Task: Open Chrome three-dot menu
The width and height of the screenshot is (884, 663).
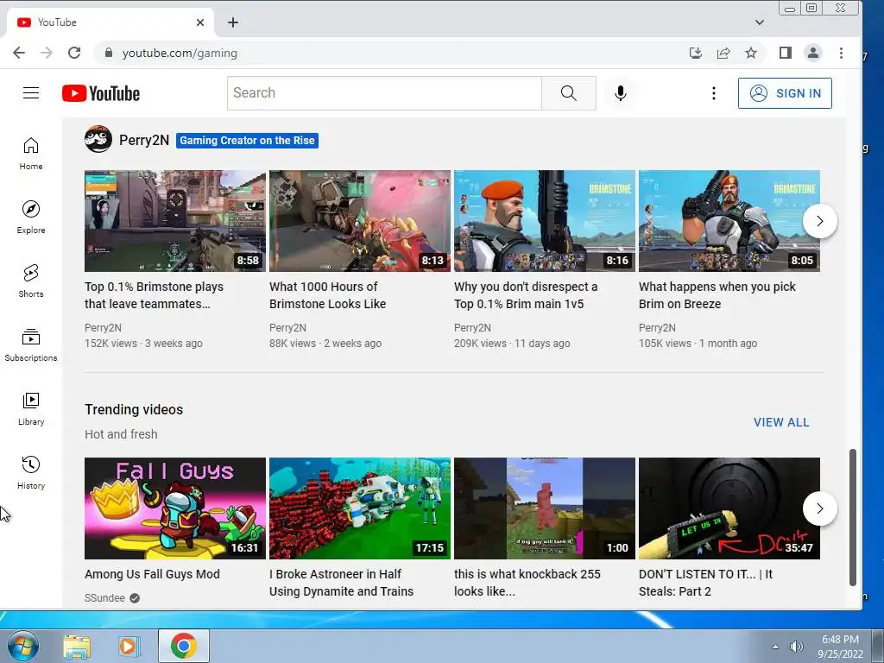Action: pyautogui.click(x=841, y=53)
